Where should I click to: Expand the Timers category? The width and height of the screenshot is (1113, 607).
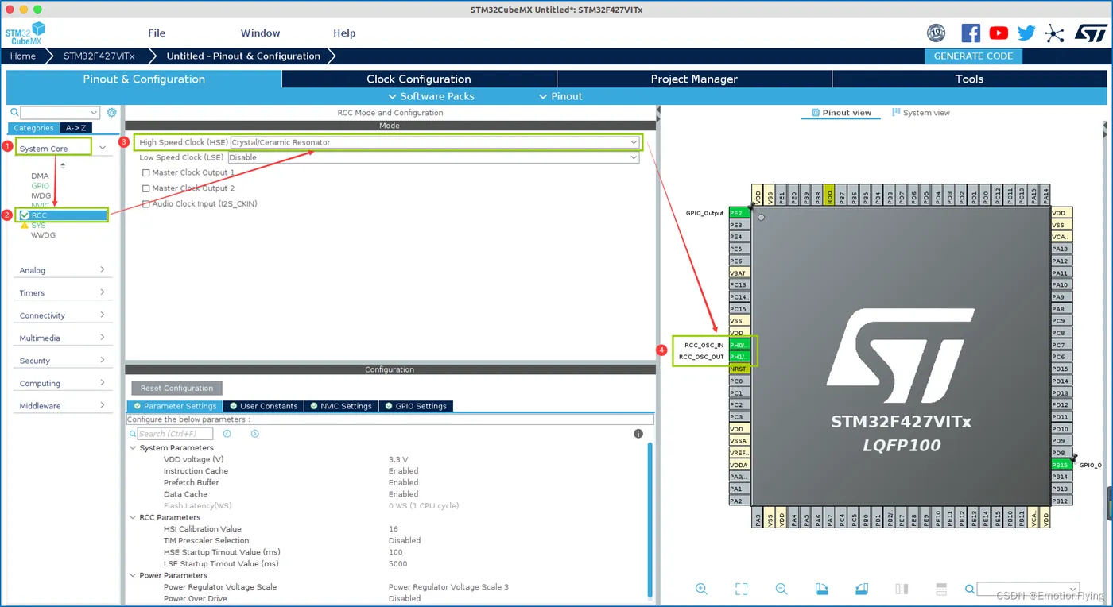62,292
